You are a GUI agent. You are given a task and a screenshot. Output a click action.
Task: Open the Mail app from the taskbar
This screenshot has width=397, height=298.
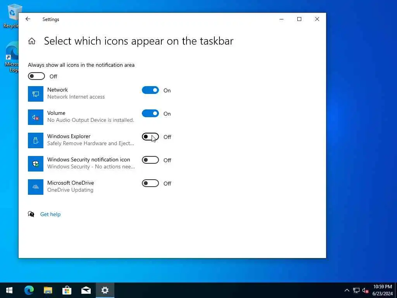[x=86, y=290]
